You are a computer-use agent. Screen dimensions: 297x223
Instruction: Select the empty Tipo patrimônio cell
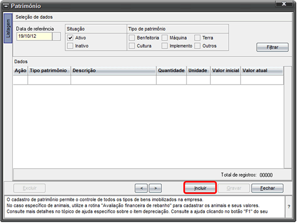pyautogui.click(x=49, y=80)
